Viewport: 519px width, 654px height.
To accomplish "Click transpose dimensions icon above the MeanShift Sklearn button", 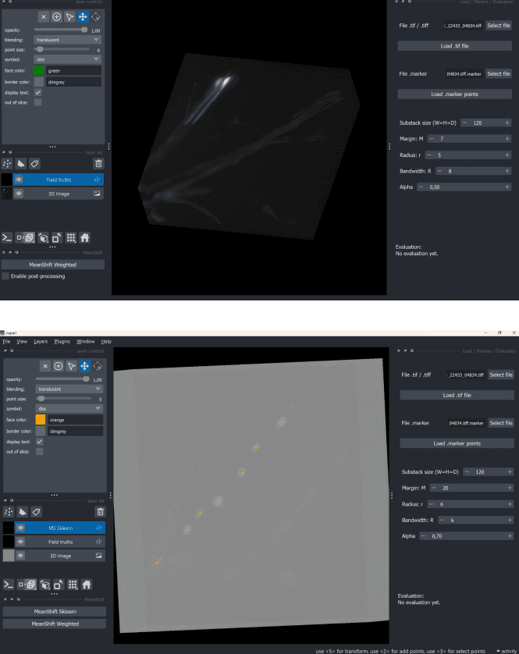I will click(59, 585).
